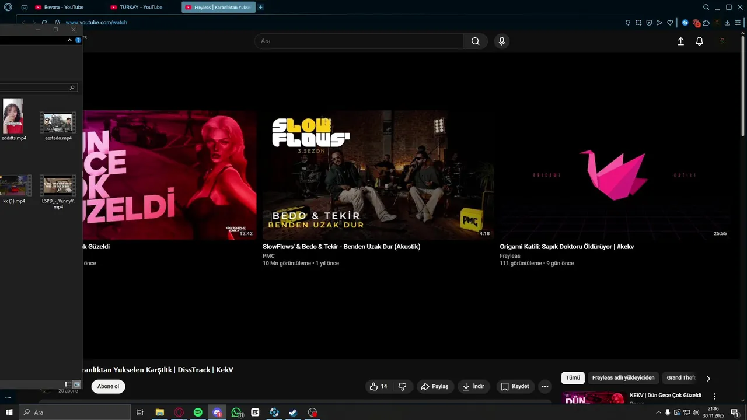Click the Opera address bar URL
The height and width of the screenshot is (420, 747).
click(x=96, y=23)
